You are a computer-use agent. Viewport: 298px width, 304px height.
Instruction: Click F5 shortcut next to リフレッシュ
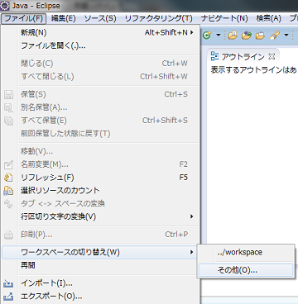(184, 178)
